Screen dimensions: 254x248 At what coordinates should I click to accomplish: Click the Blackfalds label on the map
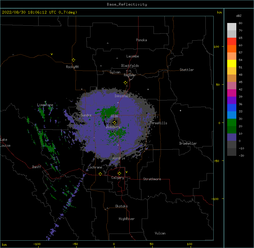[x=130, y=66]
